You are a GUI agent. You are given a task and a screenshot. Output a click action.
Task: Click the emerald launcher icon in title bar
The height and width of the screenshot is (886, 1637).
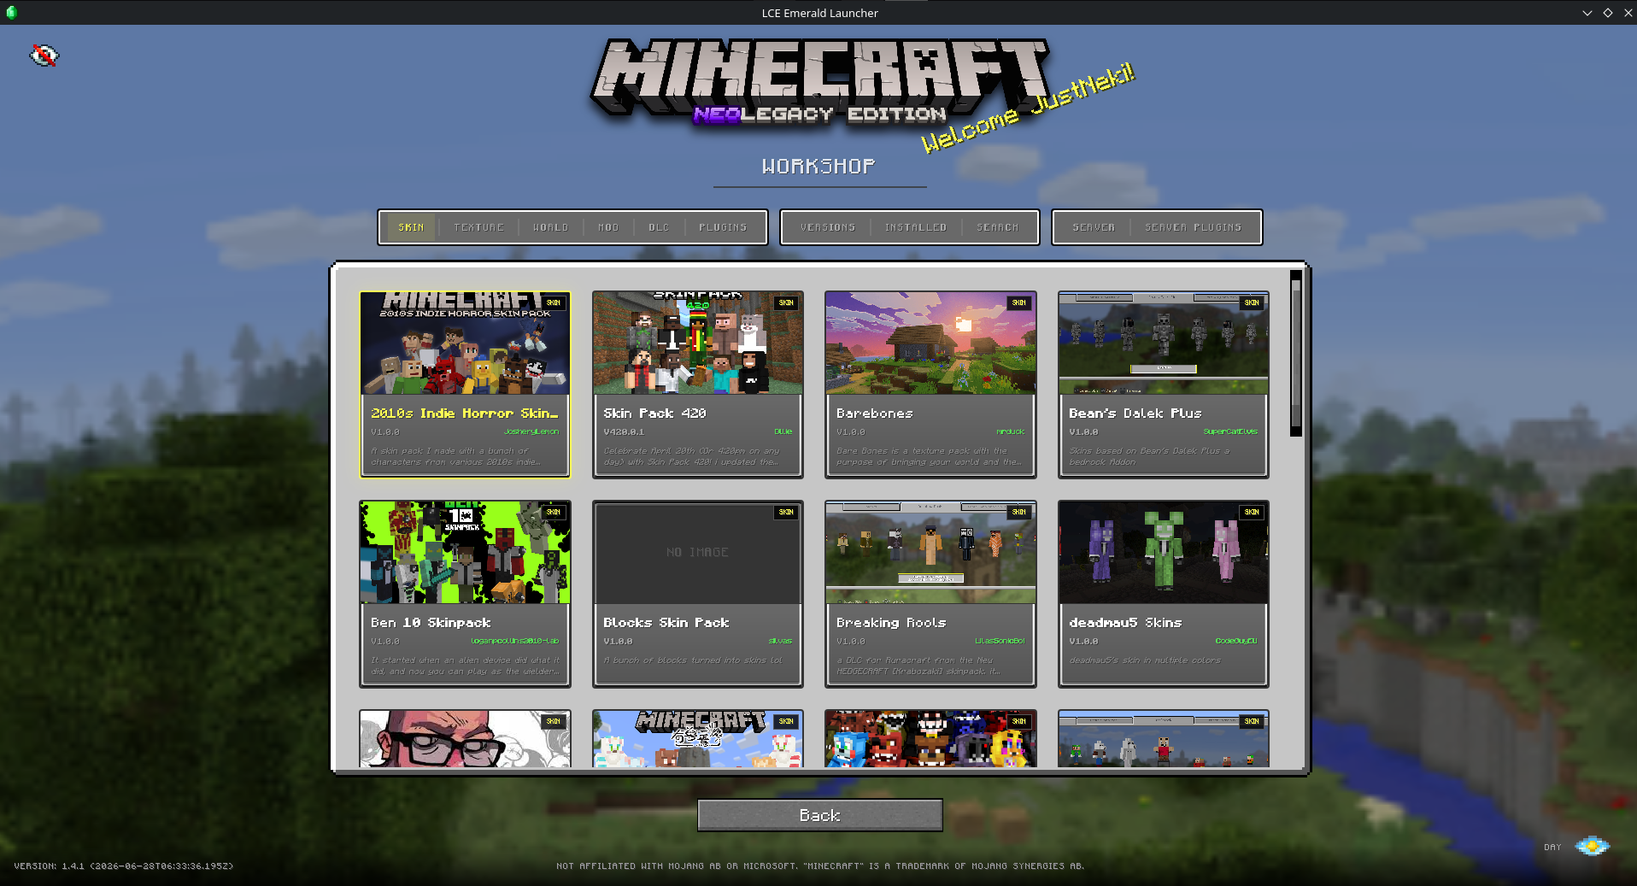tap(11, 12)
